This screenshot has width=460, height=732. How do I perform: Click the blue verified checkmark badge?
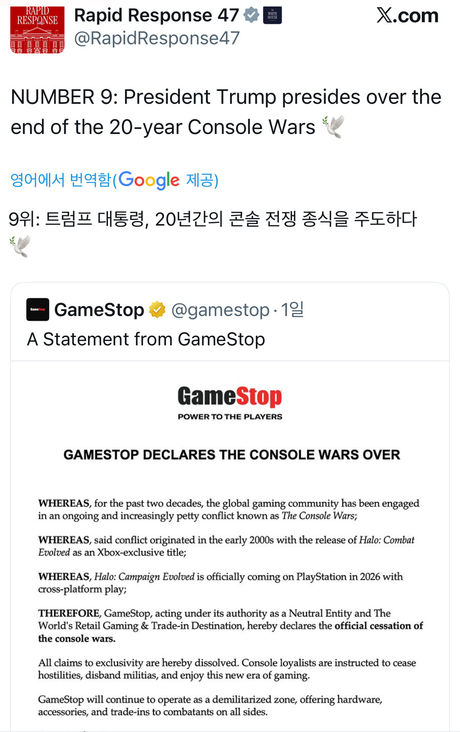(250, 15)
